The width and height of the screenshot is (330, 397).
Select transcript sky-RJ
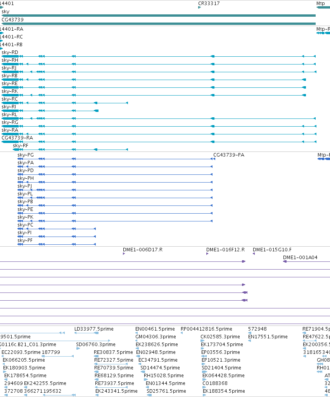[9, 68]
